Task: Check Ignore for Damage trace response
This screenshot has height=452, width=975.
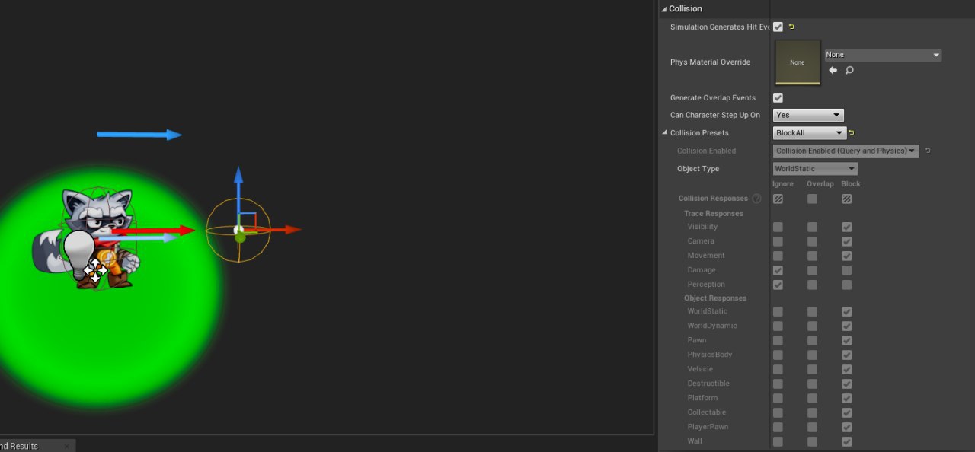Action: pyautogui.click(x=778, y=270)
